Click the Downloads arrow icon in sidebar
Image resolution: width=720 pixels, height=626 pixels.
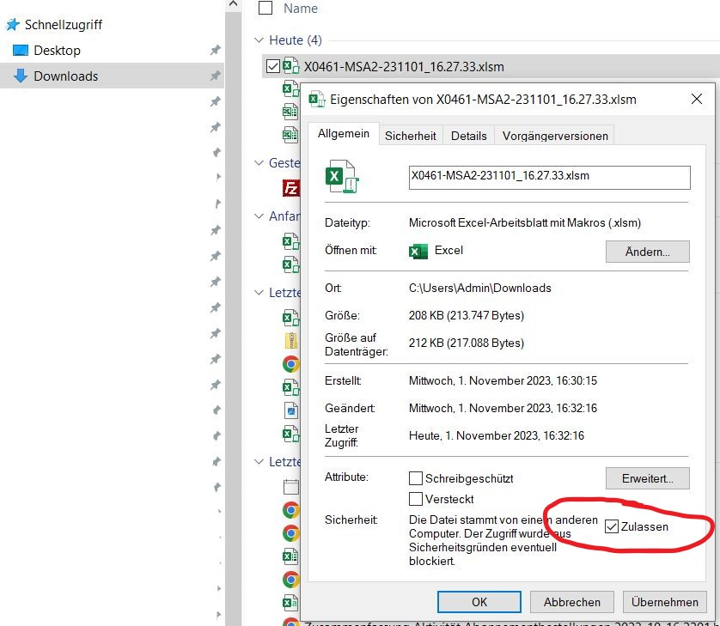[21, 76]
